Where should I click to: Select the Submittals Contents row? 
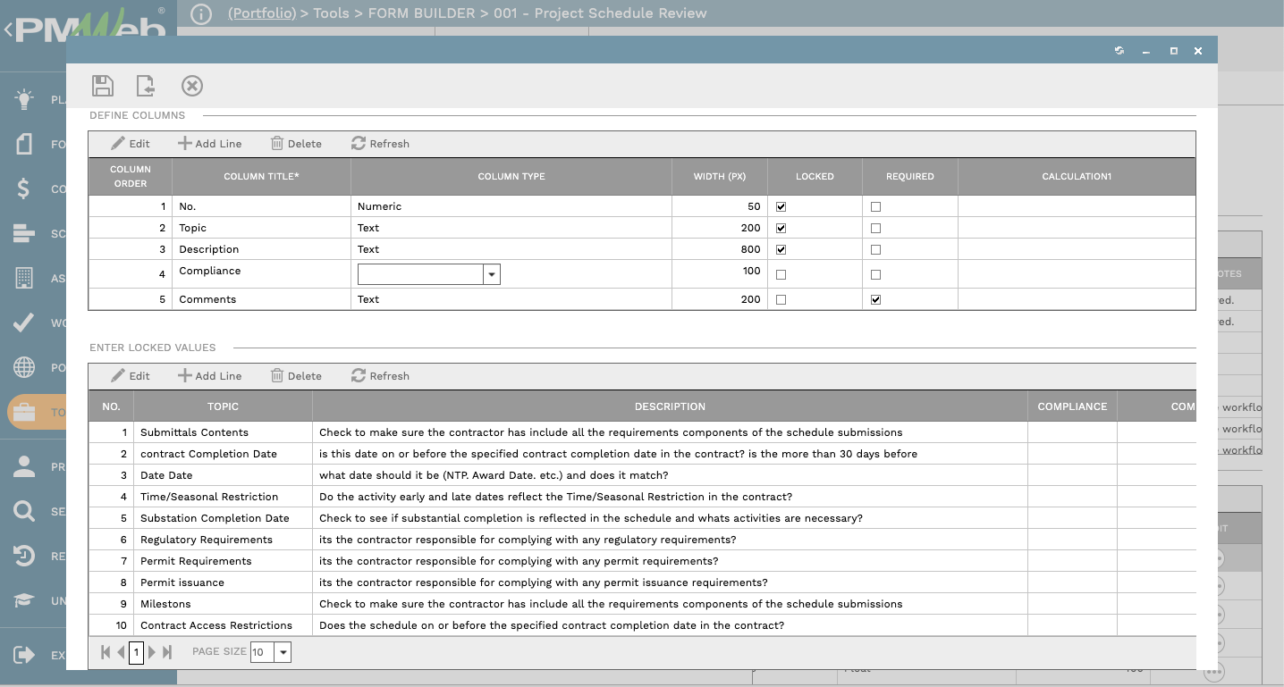point(642,432)
